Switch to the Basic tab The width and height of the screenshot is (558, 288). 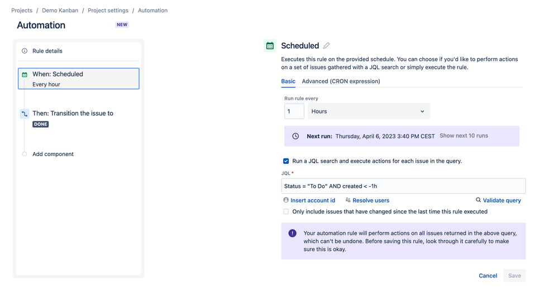pos(288,81)
